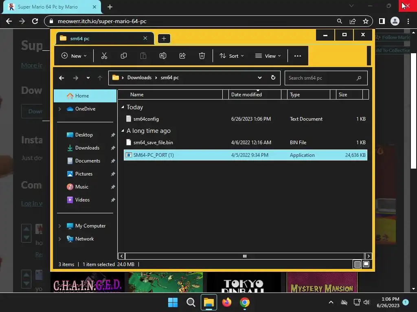
Task: Open the View dropdown
Action: (x=268, y=56)
